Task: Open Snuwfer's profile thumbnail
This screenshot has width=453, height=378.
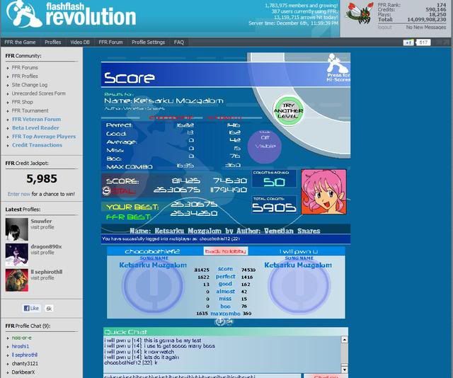Action: pyautogui.click(x=16, y=228)
